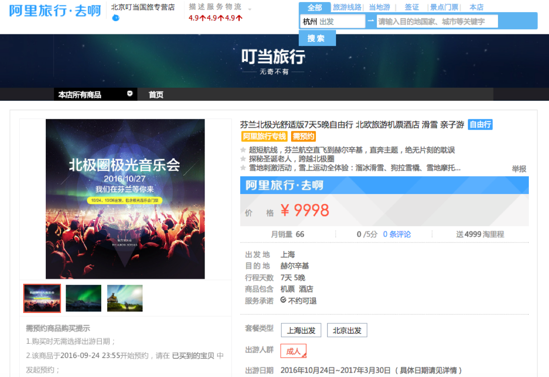The image size is (549, 377).
Task: Switch to the 旅游线路 search tab
Action: (x=347, y=7)
